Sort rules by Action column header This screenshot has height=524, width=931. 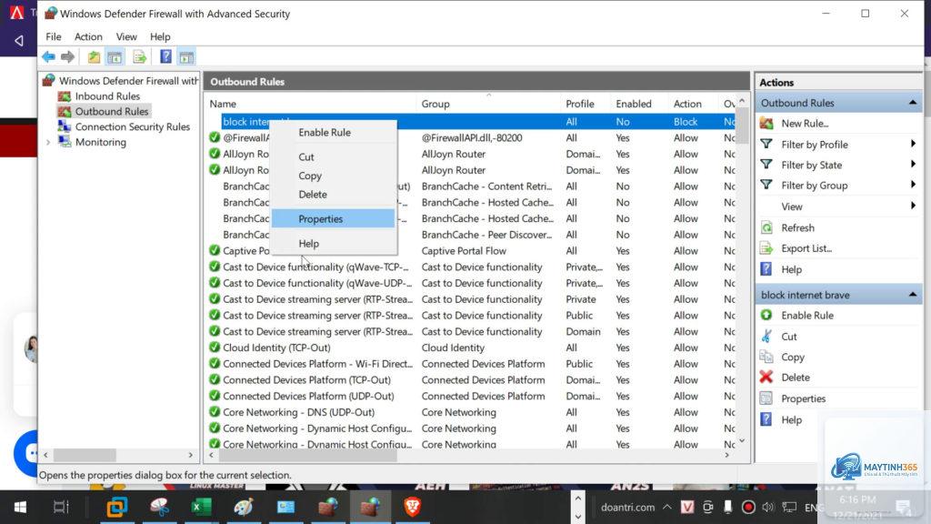coord(694,104)
